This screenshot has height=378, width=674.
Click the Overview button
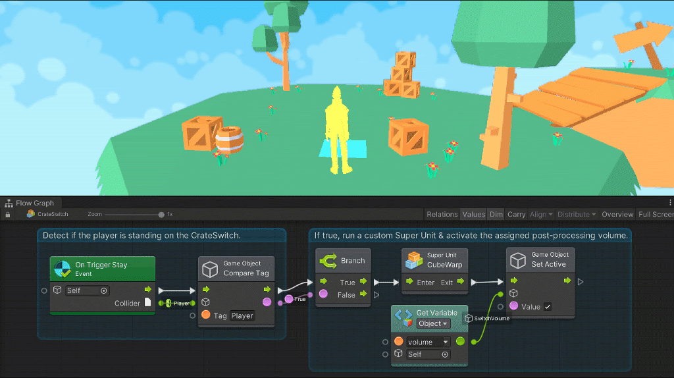(617, 214)
